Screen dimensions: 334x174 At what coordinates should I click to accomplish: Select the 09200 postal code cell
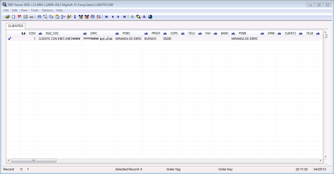(171, 39)
